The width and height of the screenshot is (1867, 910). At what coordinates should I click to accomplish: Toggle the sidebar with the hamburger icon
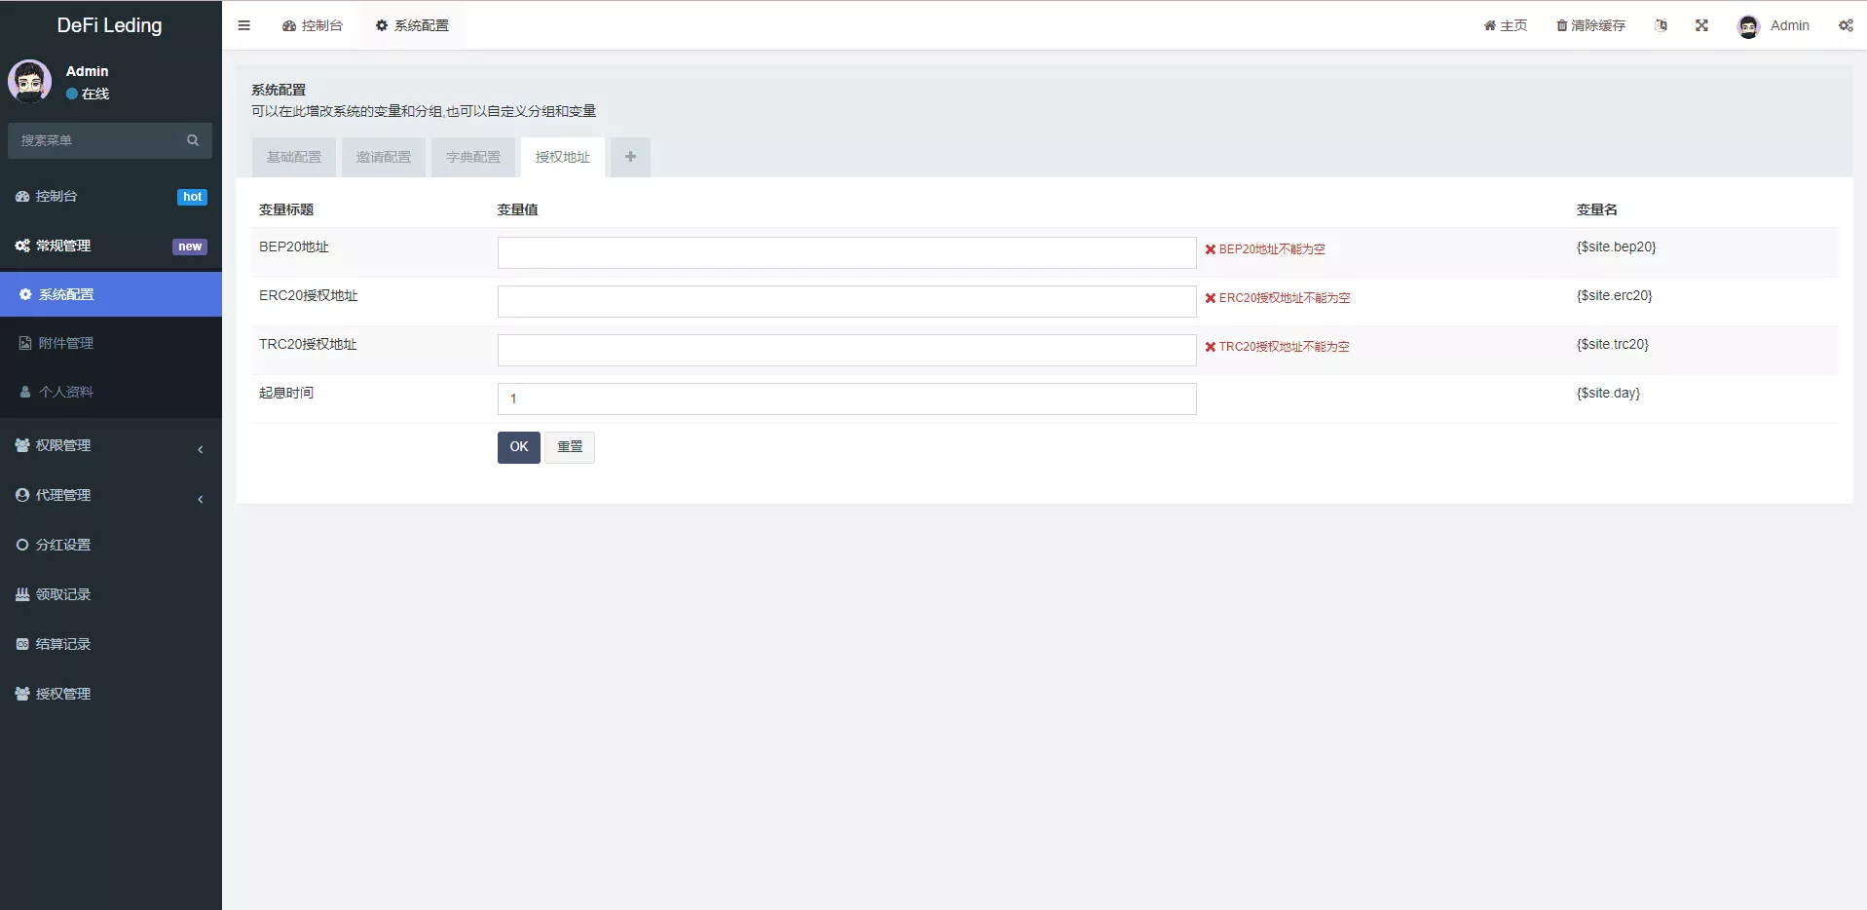243,25
